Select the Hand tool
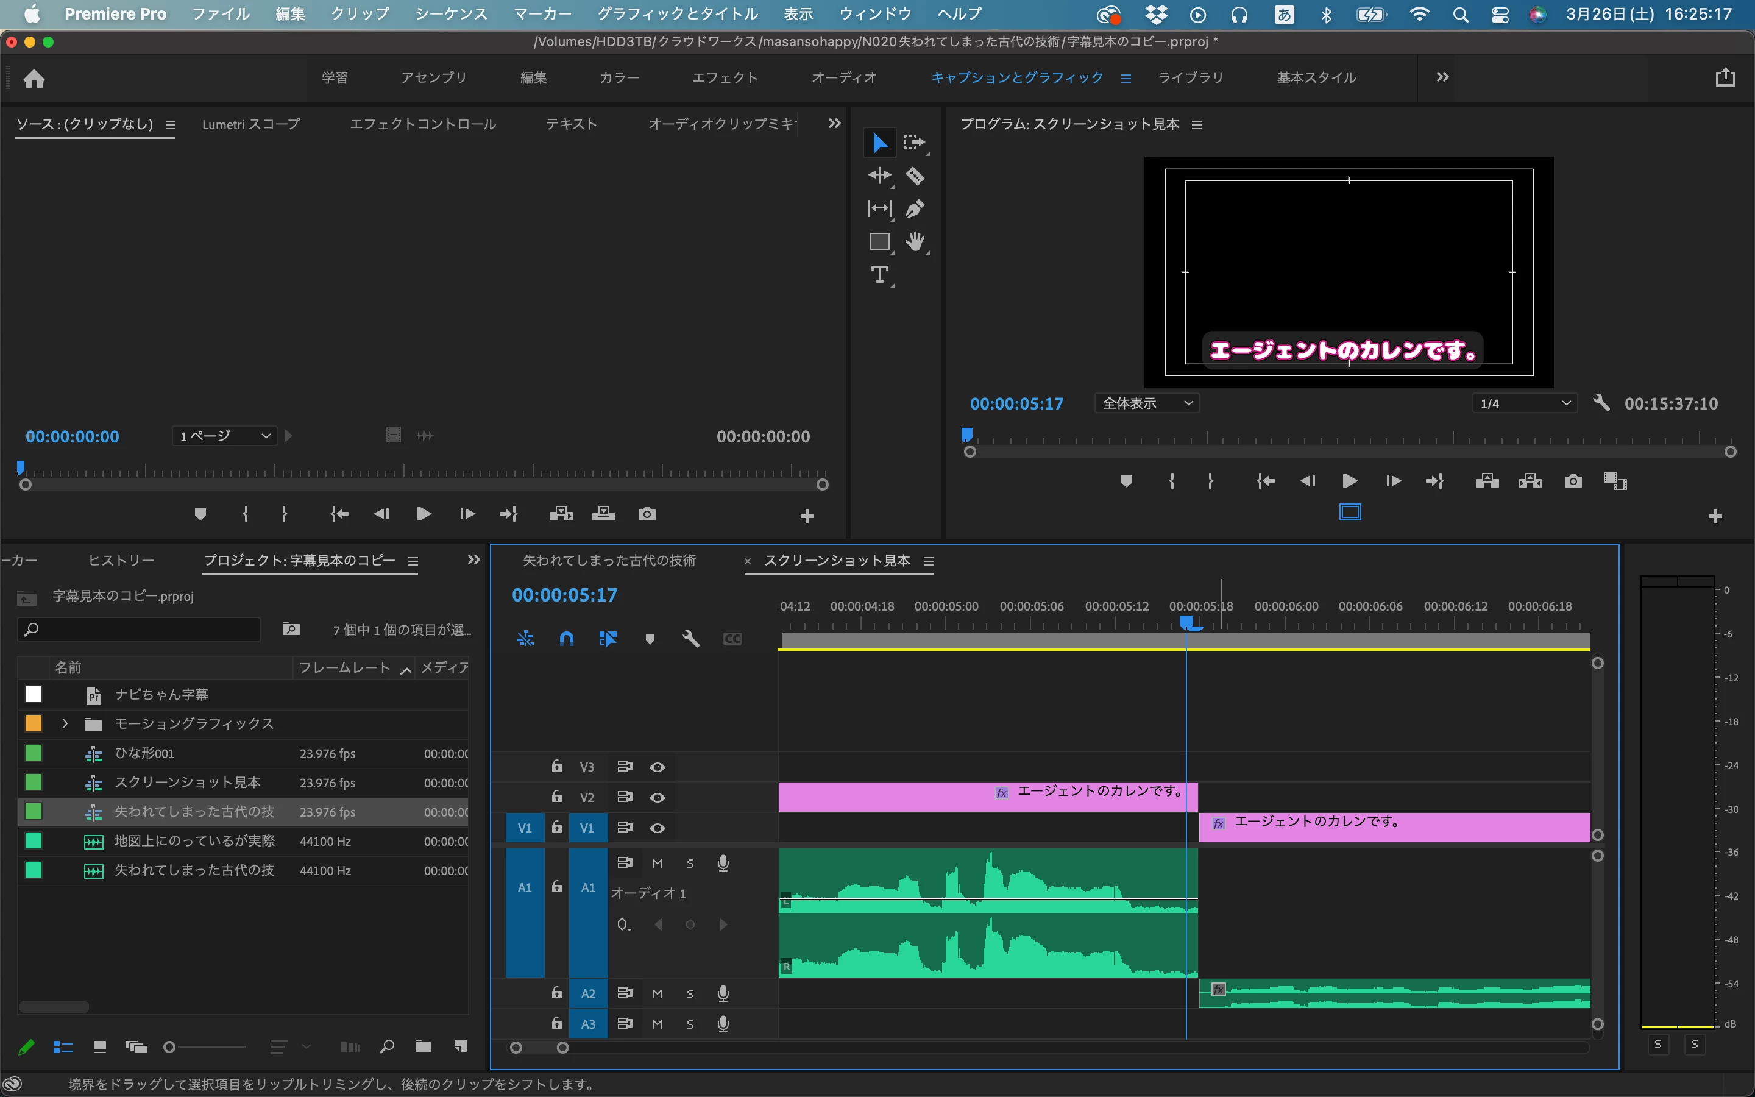The width and height of the screenshot is (1755, 1097). tap(915, 241)
